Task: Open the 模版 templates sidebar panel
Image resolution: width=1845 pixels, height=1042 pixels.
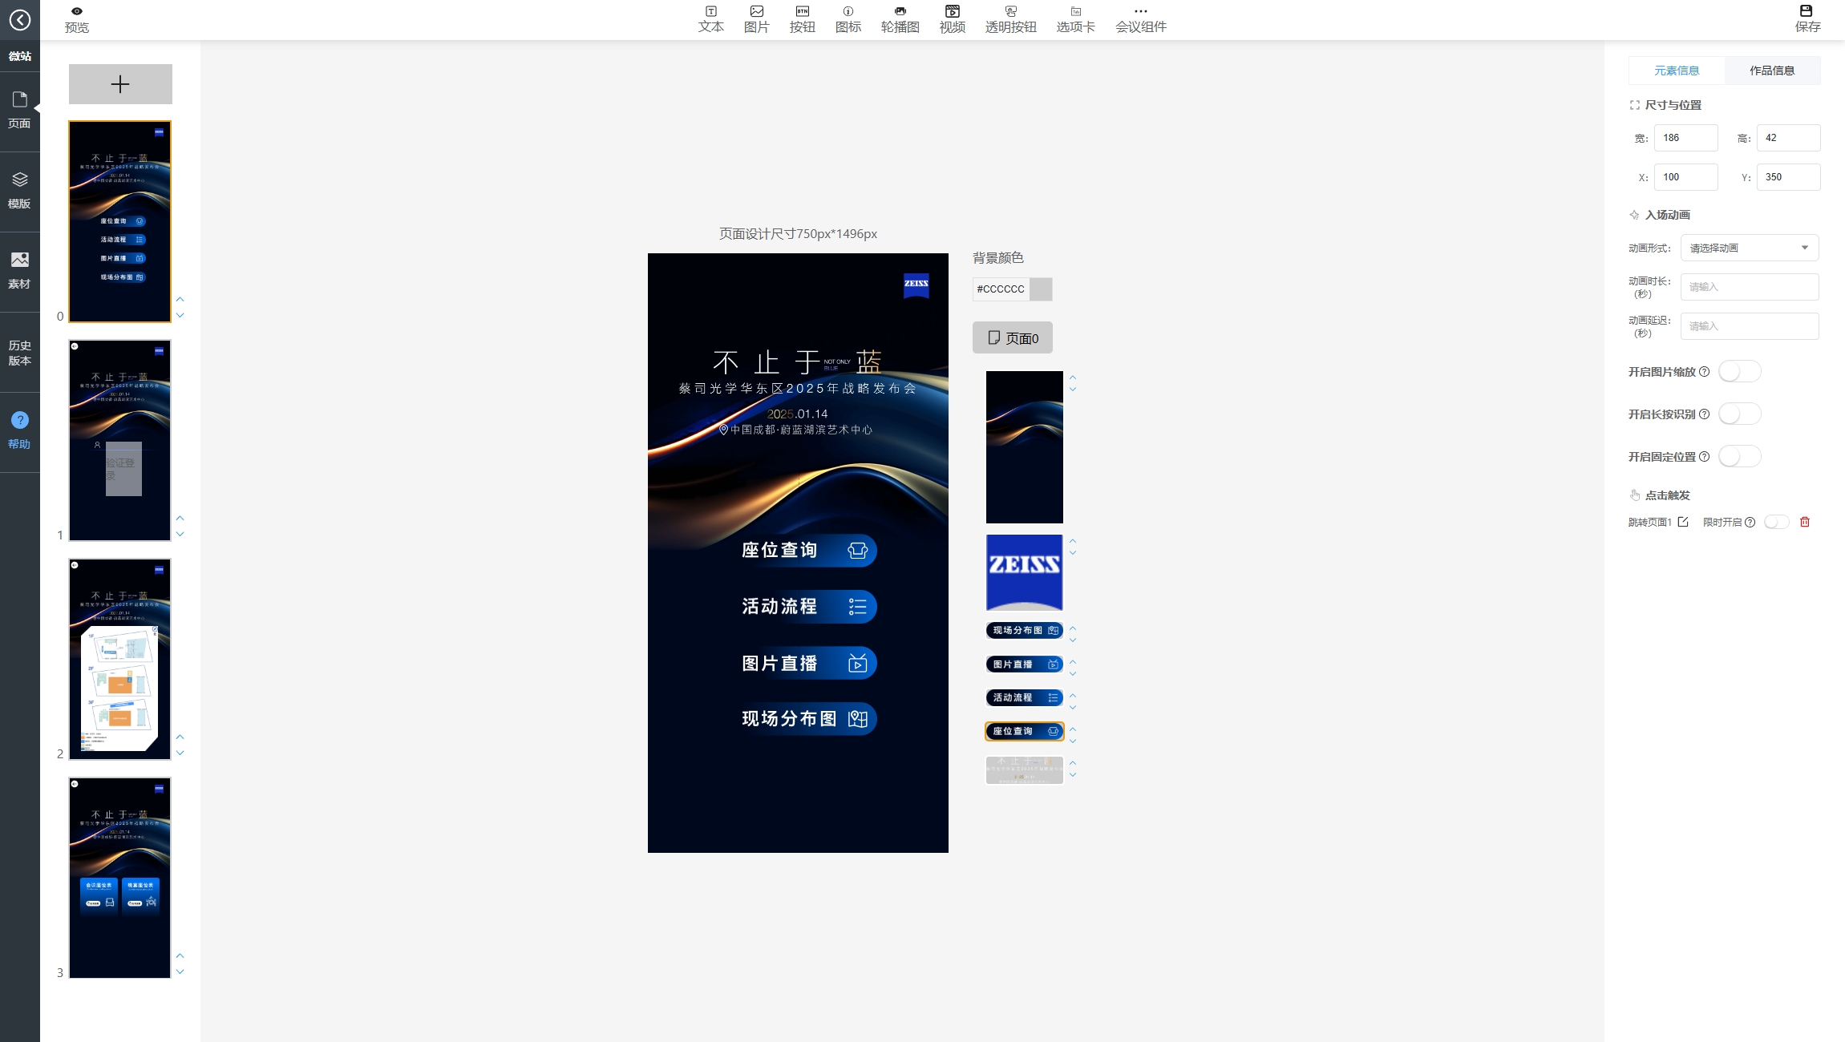Action: [19, 190]
